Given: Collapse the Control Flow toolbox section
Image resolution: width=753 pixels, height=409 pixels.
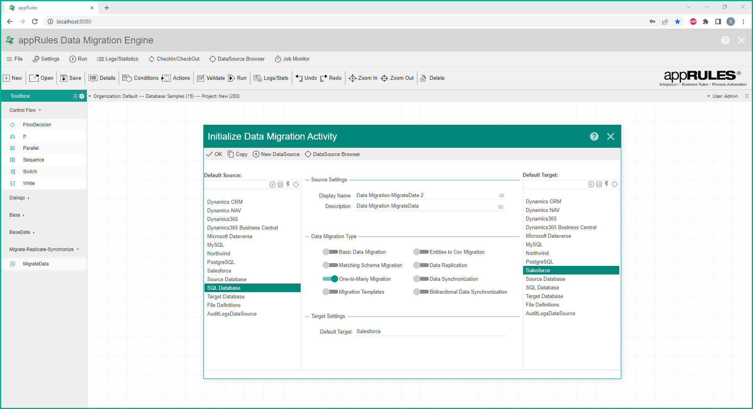Looking at the screenshot, I should 25,110.
